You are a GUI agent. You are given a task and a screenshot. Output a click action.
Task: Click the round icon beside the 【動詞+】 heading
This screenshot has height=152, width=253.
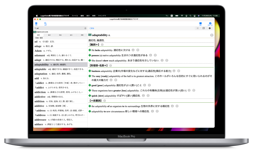(x=102, y=45)
